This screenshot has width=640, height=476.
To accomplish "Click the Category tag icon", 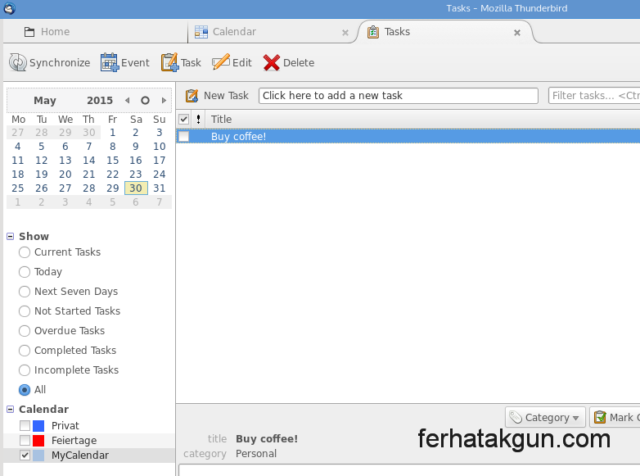I will (x=516, y=417).
